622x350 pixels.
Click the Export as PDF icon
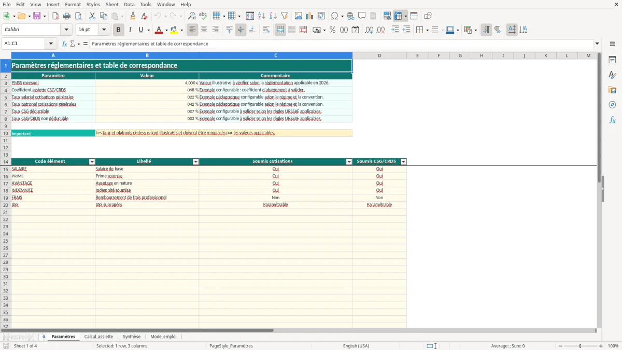coord(55,16)
